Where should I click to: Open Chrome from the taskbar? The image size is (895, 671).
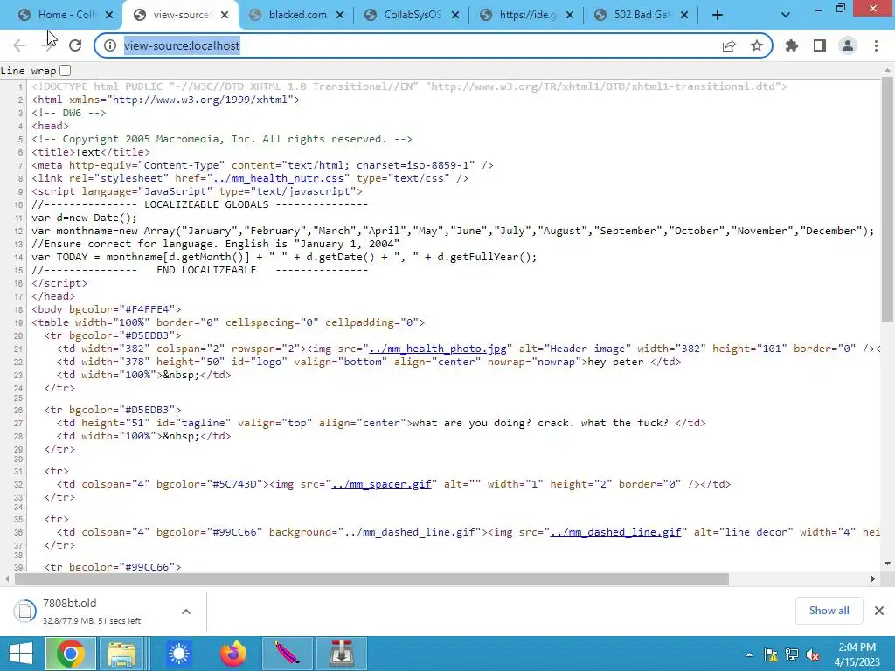point(70,654)
